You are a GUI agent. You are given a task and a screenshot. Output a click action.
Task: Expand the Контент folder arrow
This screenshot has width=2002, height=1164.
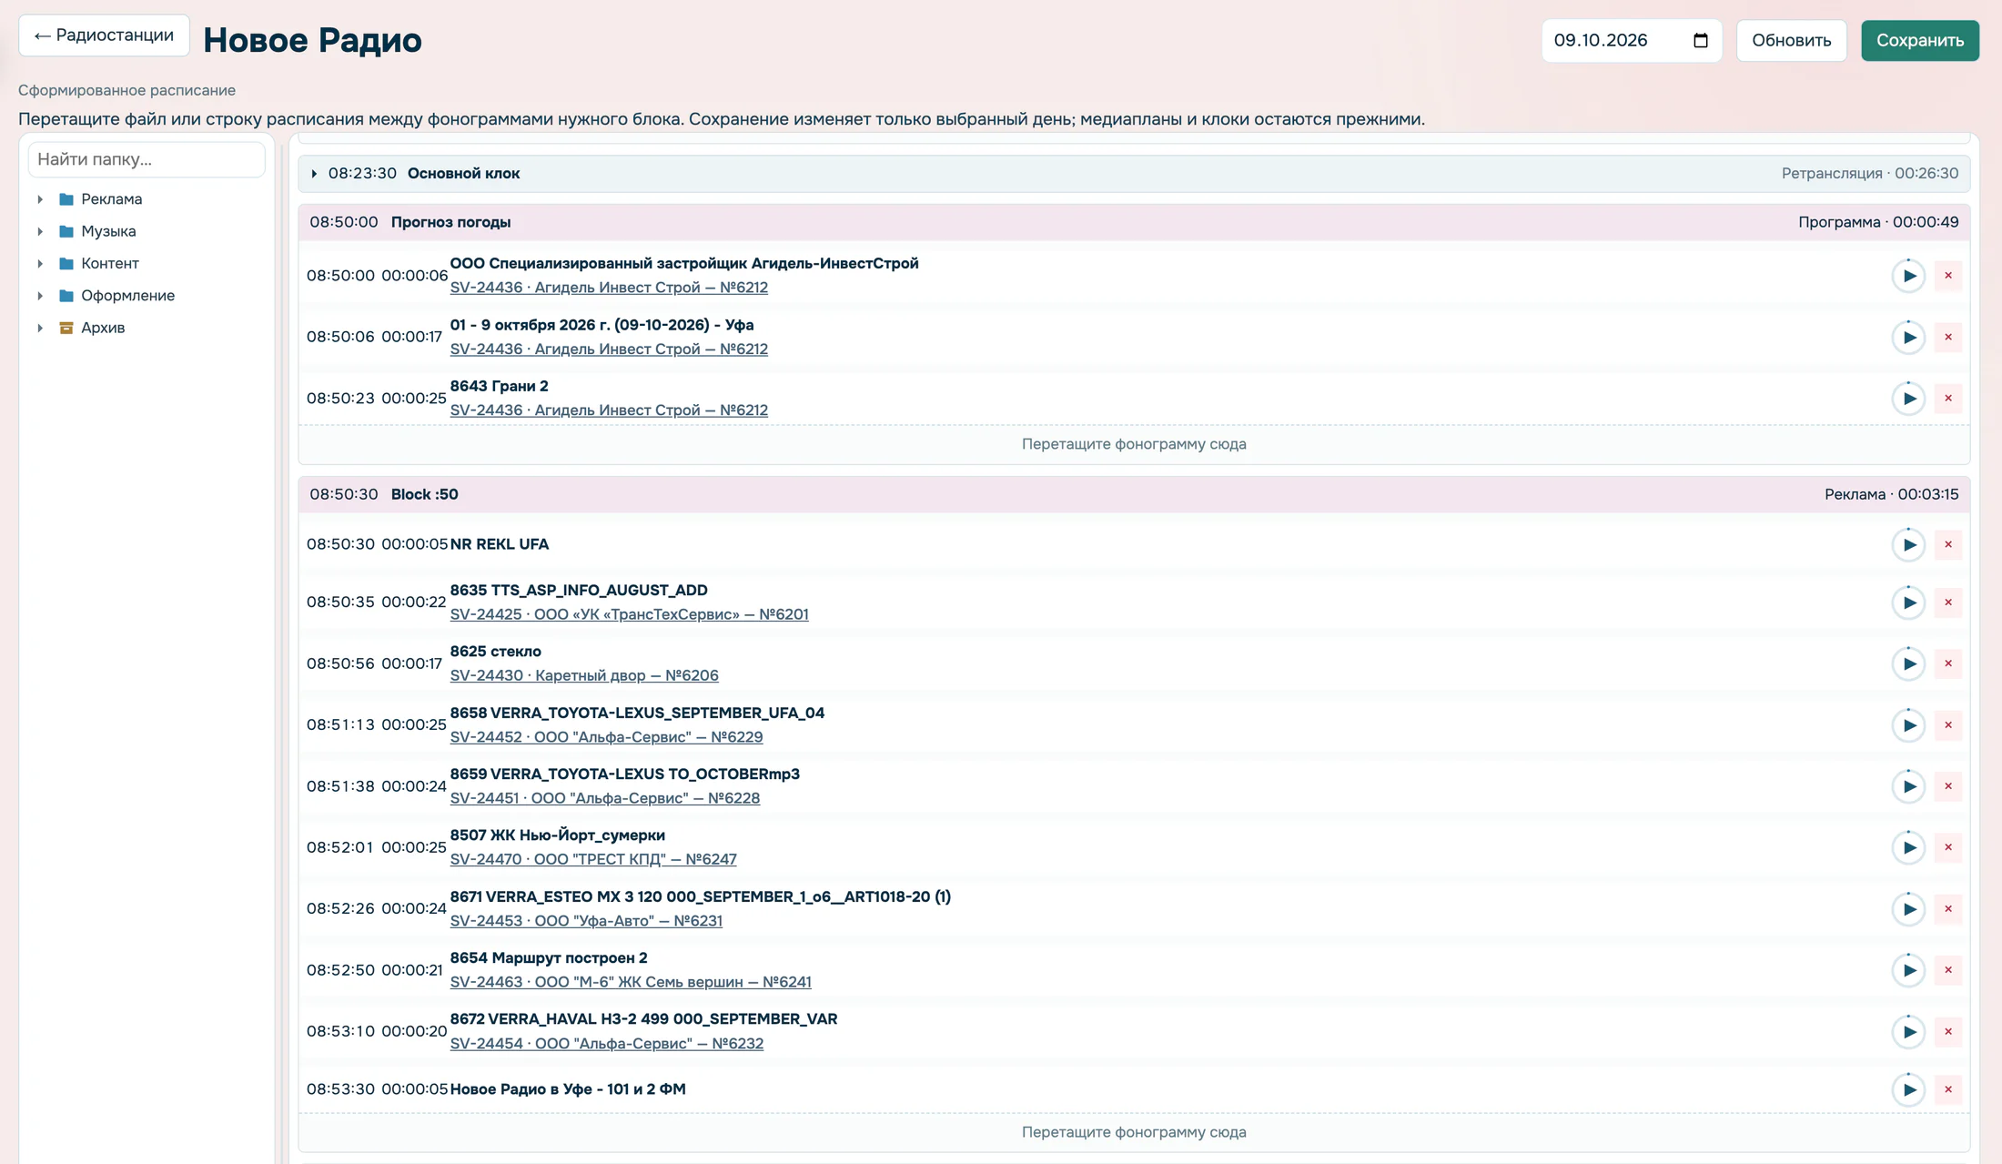tap(40, 264)
